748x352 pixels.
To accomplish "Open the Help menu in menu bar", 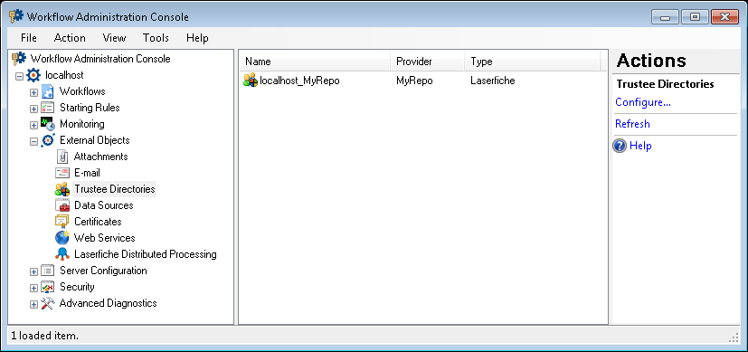I will pyautogui.click(x=197, y=38).
